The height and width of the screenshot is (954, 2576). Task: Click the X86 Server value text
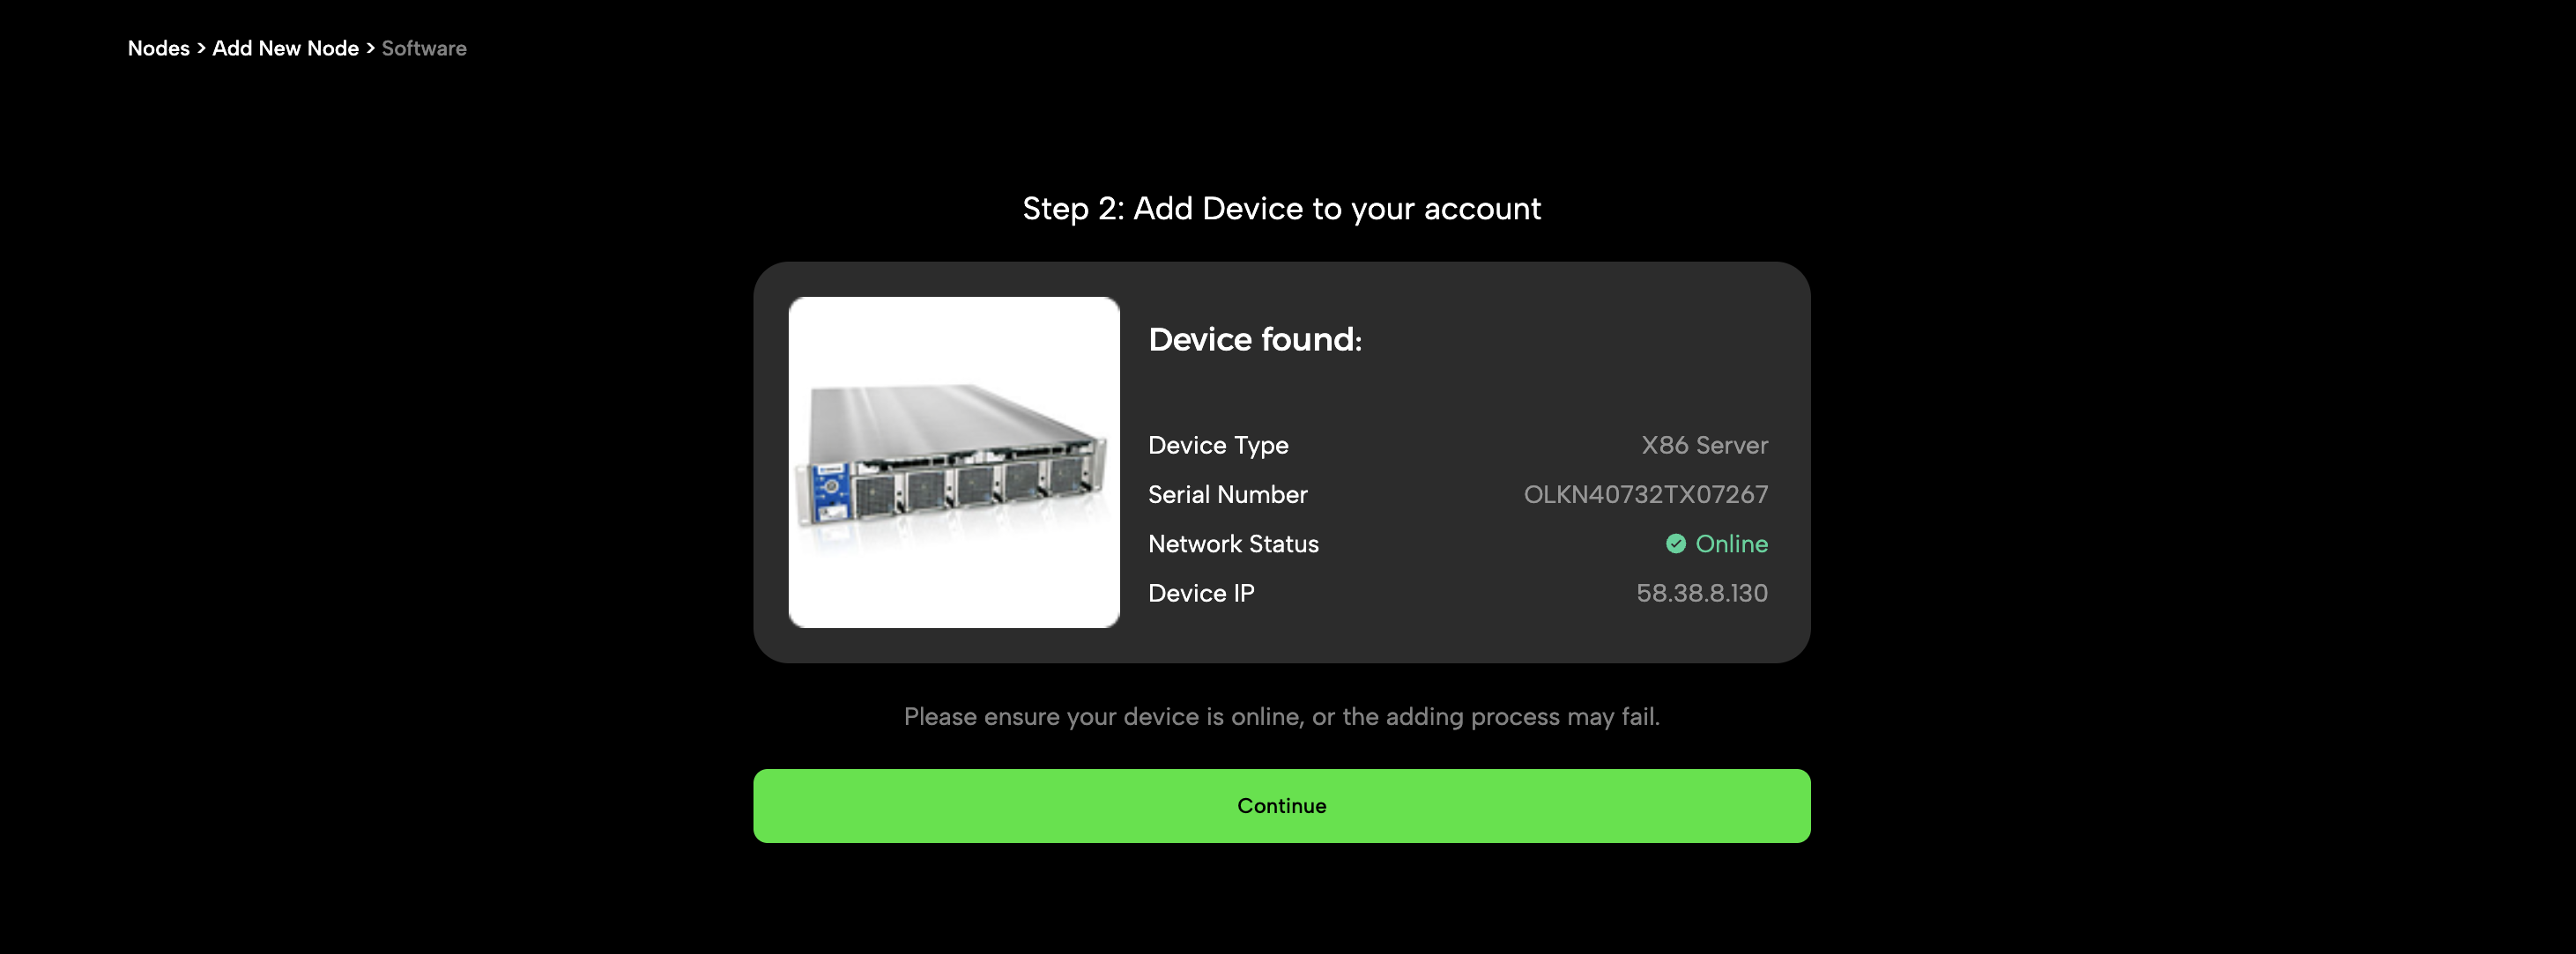pos(1703,446)
